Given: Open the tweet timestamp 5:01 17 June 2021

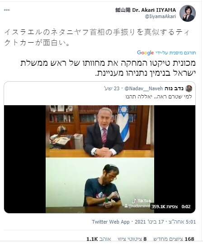Looking at the screenshot, I should 165,222.
